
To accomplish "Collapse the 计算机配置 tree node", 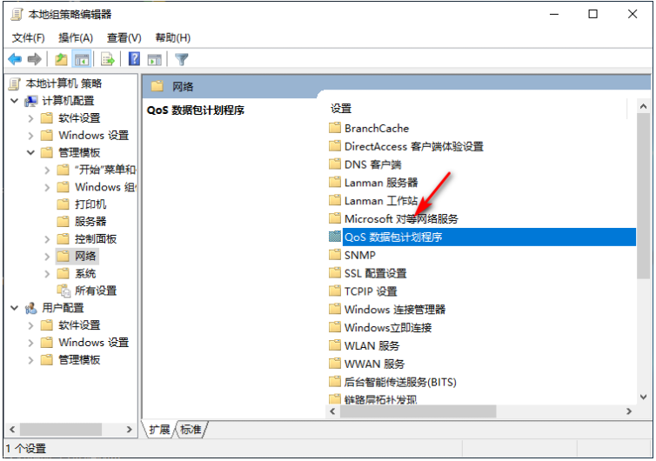I will tap(15, 101).
